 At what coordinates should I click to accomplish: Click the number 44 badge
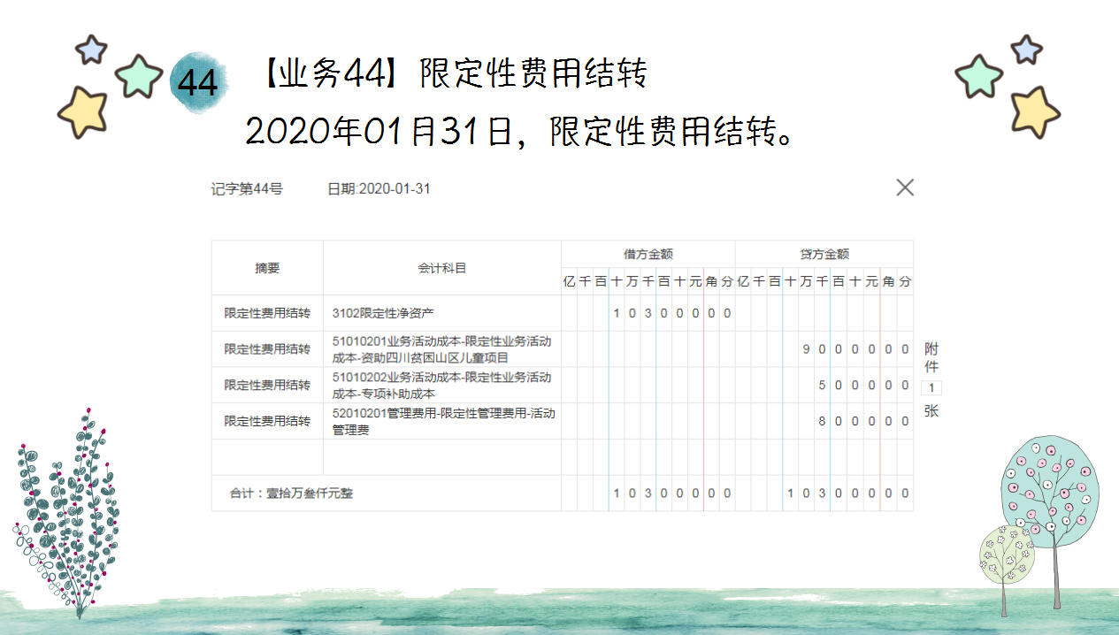coord(198,82)
